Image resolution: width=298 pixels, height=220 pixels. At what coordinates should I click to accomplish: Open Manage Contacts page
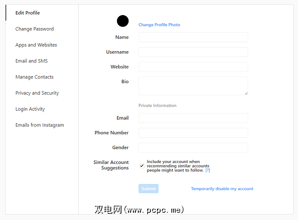pyautogui.click(x=34, y=77)
